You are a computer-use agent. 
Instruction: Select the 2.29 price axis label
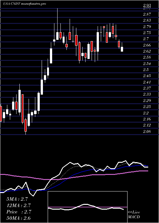(147, 101)
